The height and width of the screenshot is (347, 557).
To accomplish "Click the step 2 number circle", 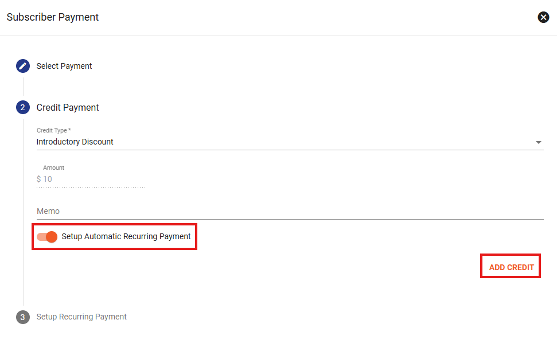I will click(23, 107).
